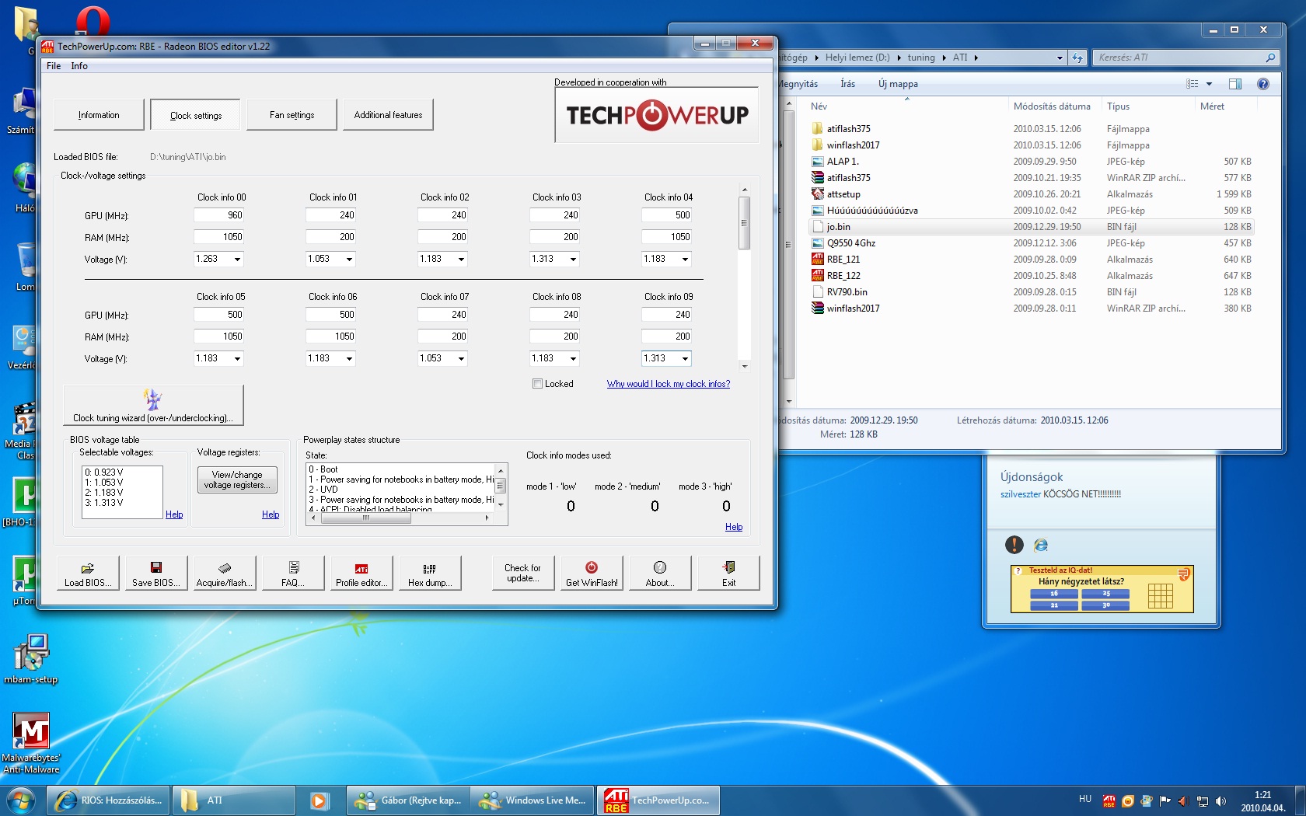Sort Explorer by Módosítás dátuma column
Viewport: 1306px width, 816px height.
tap(1052, 106)
